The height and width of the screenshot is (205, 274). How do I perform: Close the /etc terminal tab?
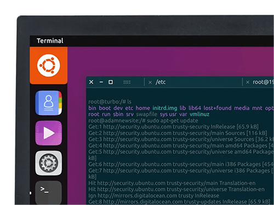150,83
